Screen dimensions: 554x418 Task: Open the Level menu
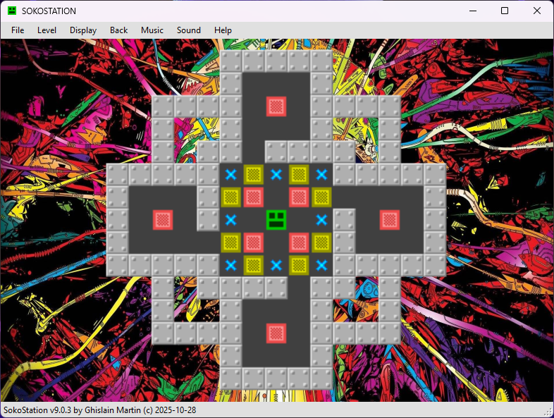[47, 30]
